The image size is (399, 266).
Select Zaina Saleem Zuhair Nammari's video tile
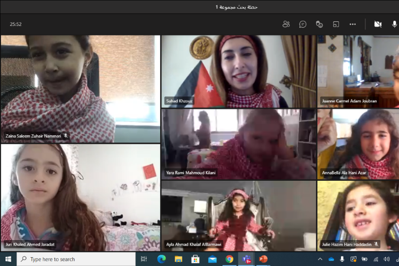(x=80, y=89)
